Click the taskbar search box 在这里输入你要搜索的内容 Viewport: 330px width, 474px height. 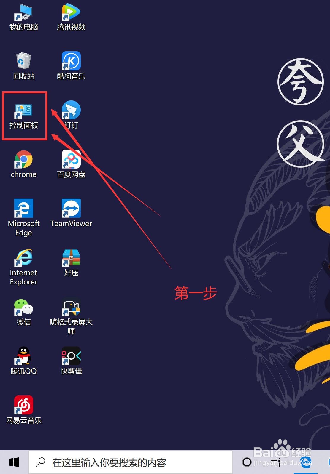131,462
